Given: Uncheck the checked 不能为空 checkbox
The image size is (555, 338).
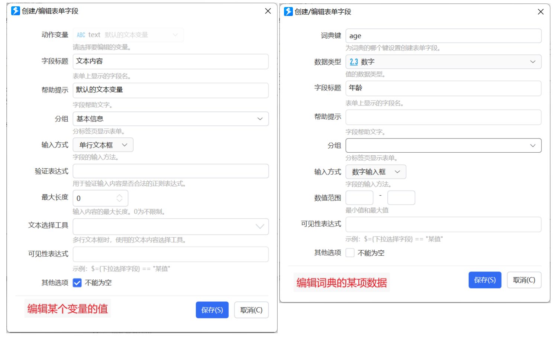Looking at the screenshot, I should click(77, 283).
